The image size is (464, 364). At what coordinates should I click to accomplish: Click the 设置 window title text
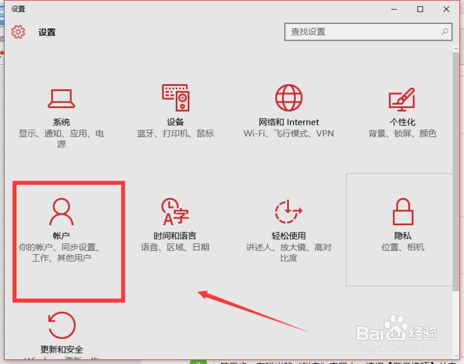(18, 9)
